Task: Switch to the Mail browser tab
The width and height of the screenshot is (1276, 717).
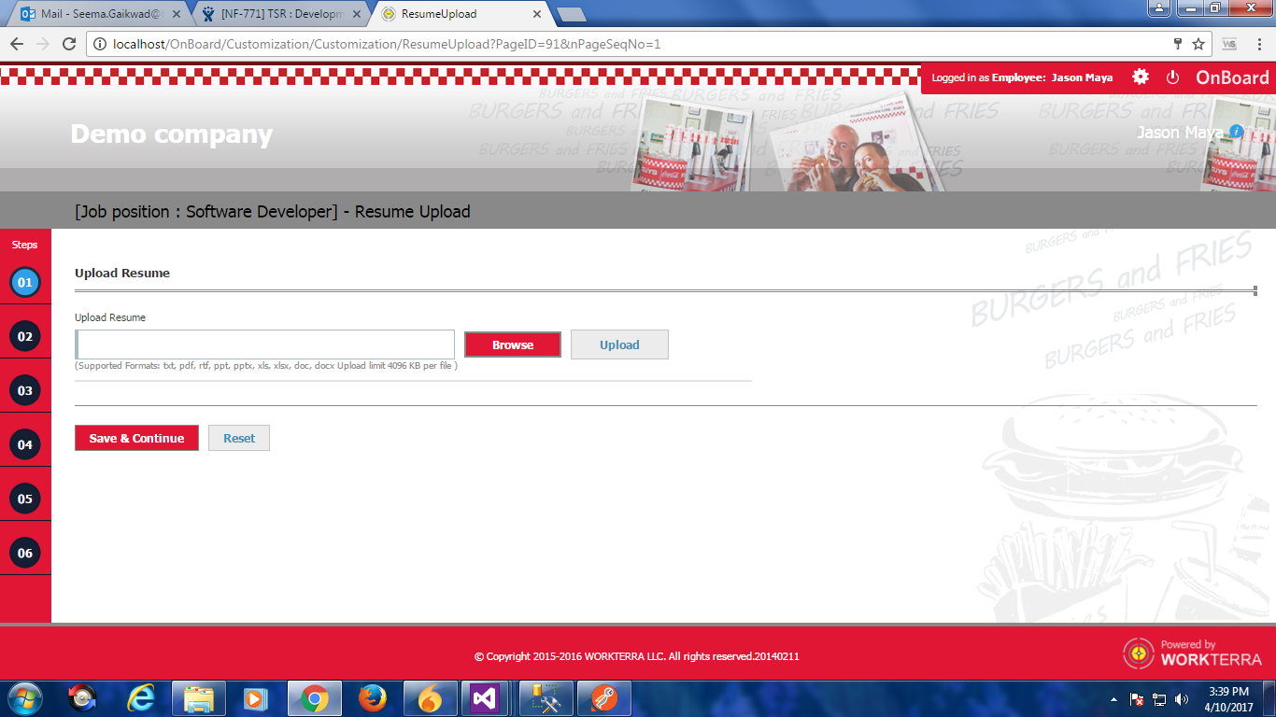Action: pos(98,14)
